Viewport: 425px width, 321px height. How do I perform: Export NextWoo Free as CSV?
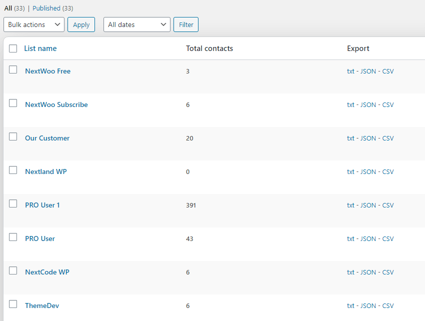point(388,71)
